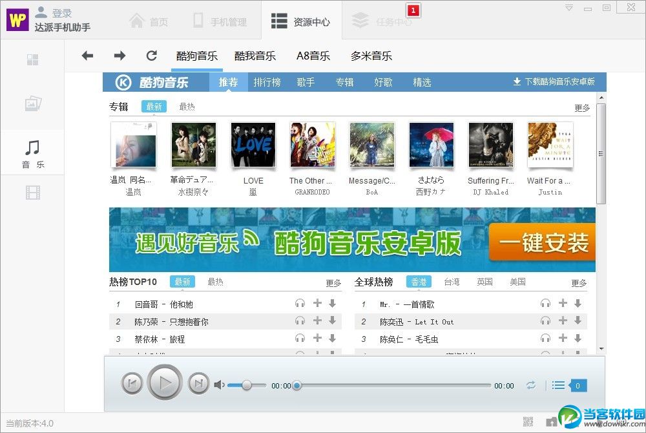Add 回音哥 - 他和她 with plus icon
The height and width of the screenshot is (433, 646).
pyautogui.click(x=317, y=303)
